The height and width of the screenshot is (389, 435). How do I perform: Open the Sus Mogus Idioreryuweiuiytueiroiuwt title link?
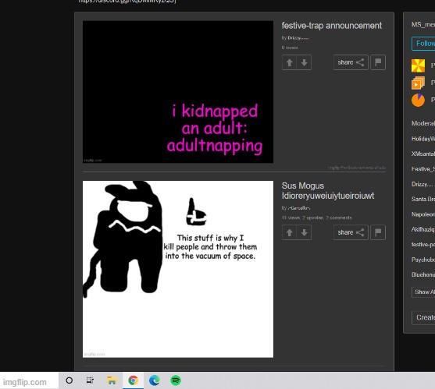(328, 191)
